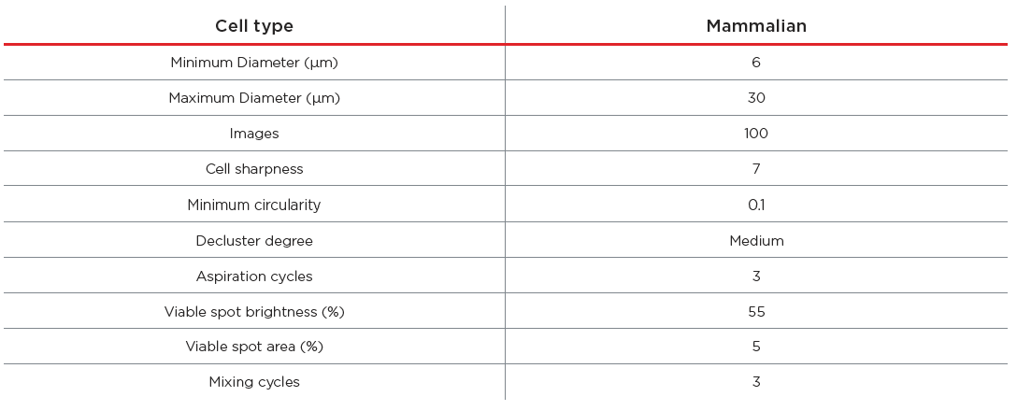Click the Mammalian column header

pyautogui.click(x=756, y=26)
